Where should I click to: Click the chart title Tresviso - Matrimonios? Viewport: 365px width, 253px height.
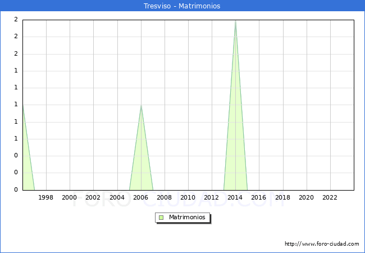pyautogui.click(x=182, y=6)
